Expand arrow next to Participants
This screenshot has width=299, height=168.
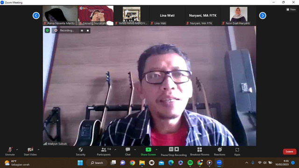[115, 150]
